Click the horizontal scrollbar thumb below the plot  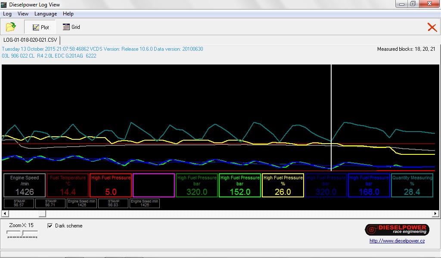(x=42, y=214)
